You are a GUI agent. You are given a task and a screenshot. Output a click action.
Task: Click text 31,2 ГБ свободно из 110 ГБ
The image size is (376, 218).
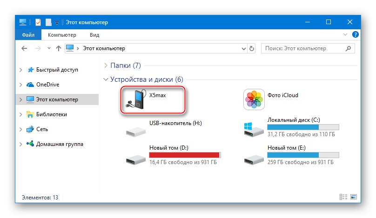[301, 134]
